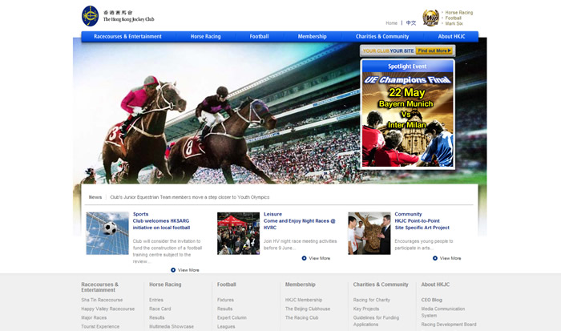Click the night races Leisure thumbnail
This screenshot has height=331, width=561.
tap(238, 233)
